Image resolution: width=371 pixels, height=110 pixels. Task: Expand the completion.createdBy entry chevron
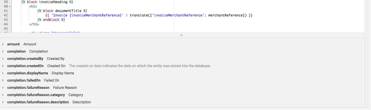(x=3, y=59)
